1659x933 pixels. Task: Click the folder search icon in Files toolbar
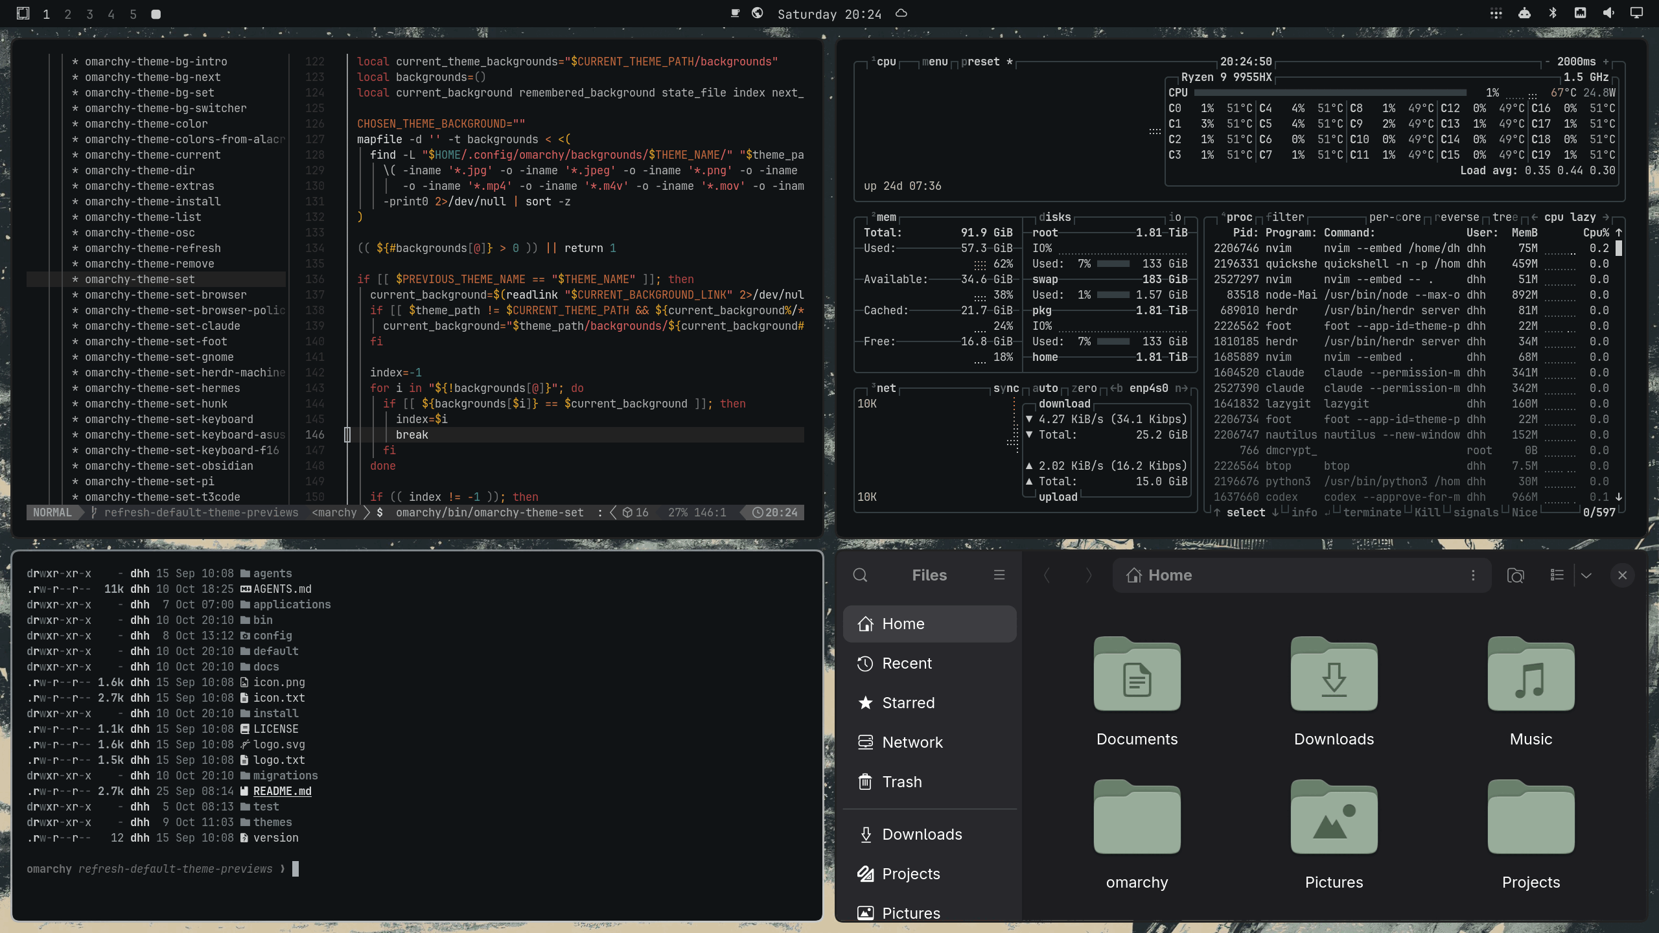tap(1515, 575)
